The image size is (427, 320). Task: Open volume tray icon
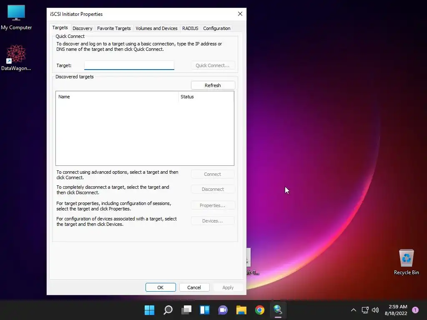[375, 310]
